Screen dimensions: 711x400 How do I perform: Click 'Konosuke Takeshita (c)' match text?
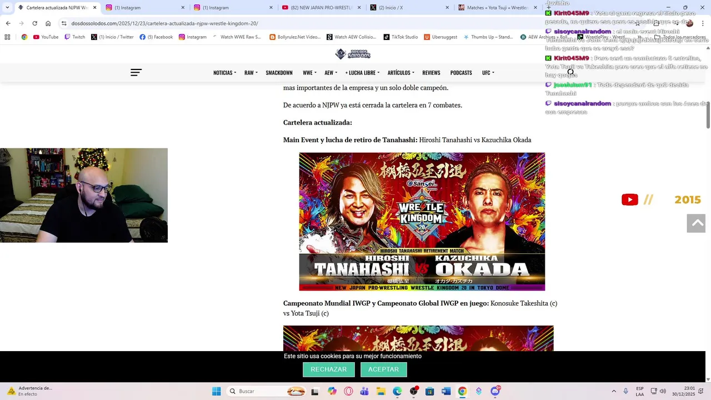tap(524, 303)
